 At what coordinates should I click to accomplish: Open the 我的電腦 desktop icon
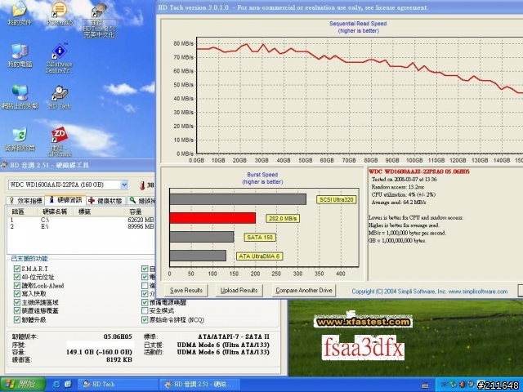coord(20,56)
